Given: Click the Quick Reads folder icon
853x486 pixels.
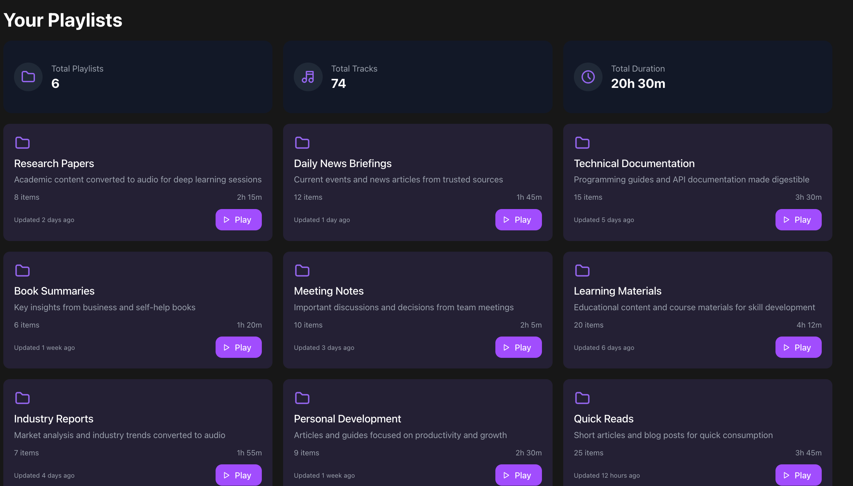Looking at the screenshot, I should pyautogui.click(x=582, y=398).
